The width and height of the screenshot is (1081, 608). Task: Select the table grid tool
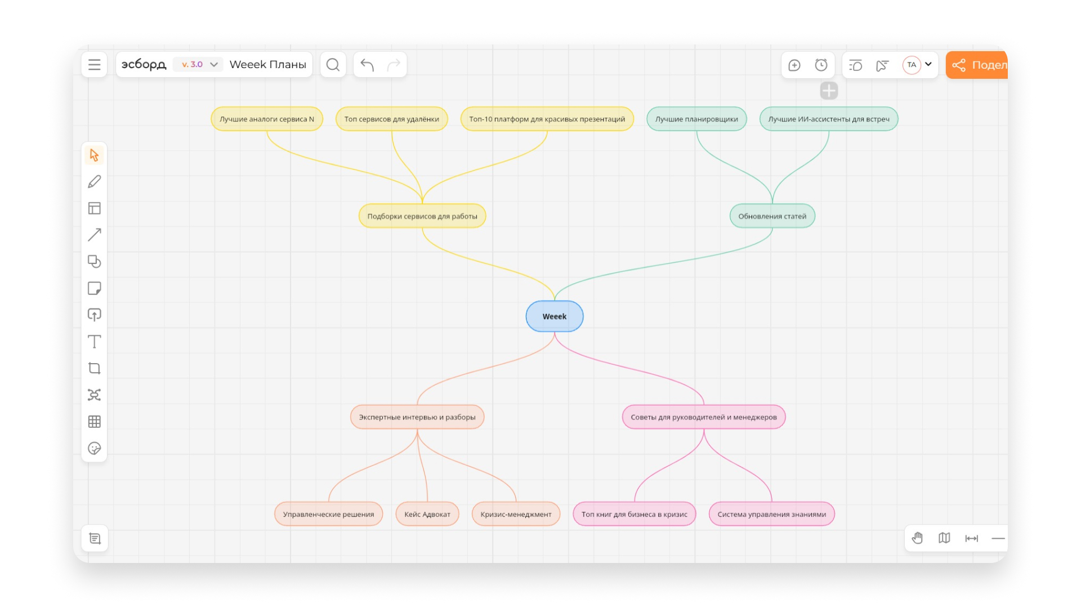tap(94, 422)
